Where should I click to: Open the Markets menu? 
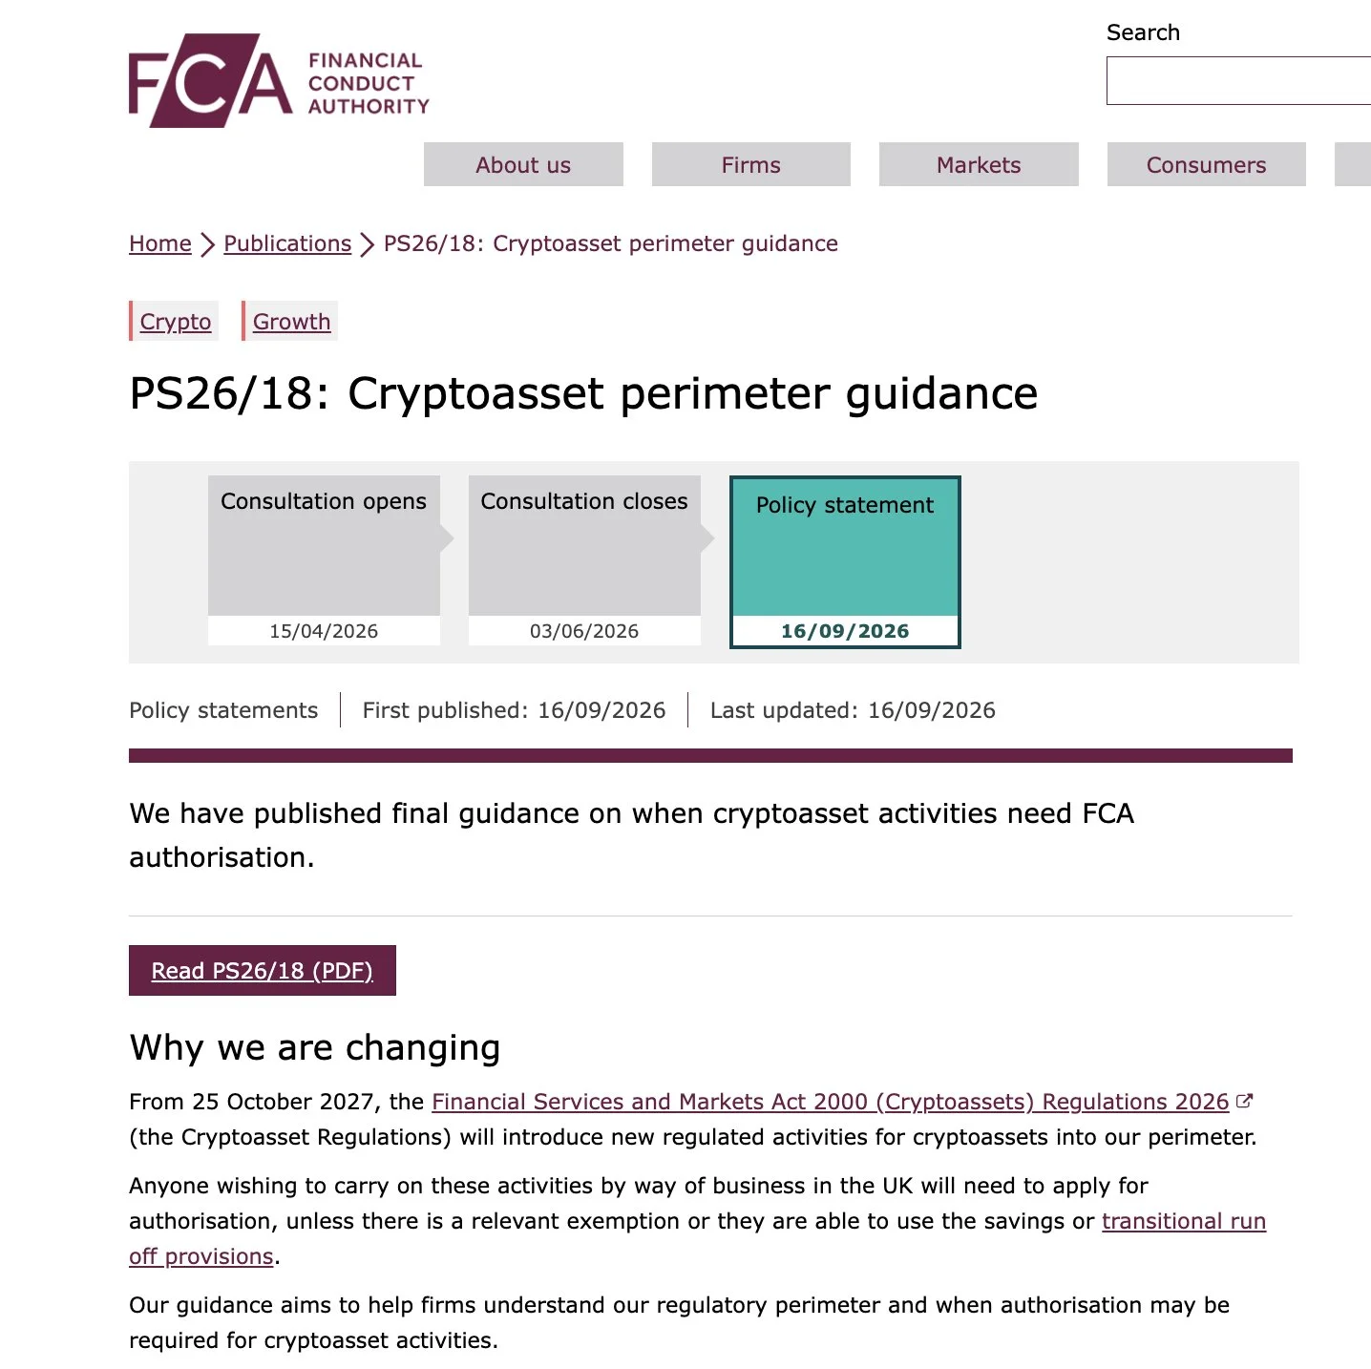point(979,164)
